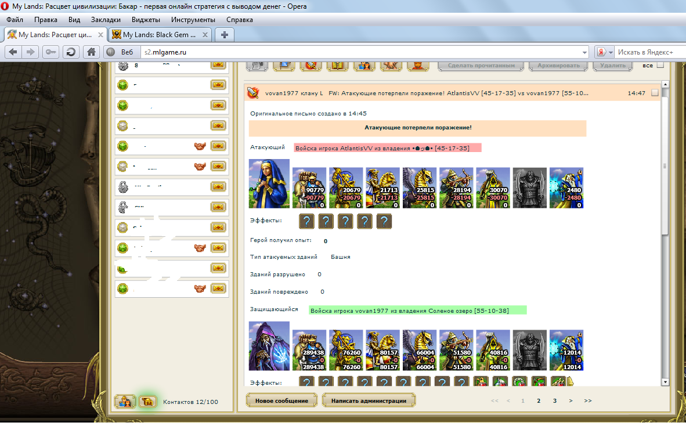Open a new browser tab with plus button
The image size is (686, 426).
[224, 35]
